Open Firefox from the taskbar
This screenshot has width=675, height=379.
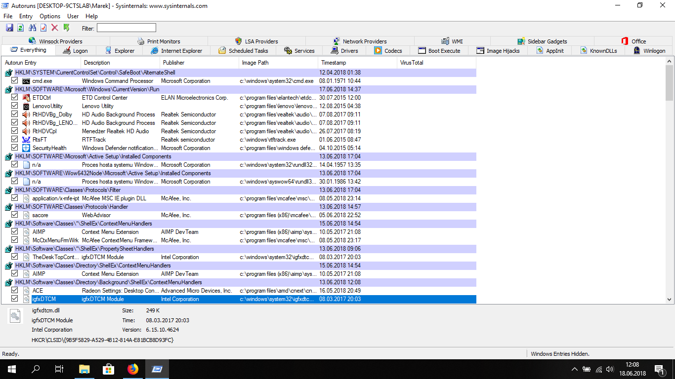point(133,369)
